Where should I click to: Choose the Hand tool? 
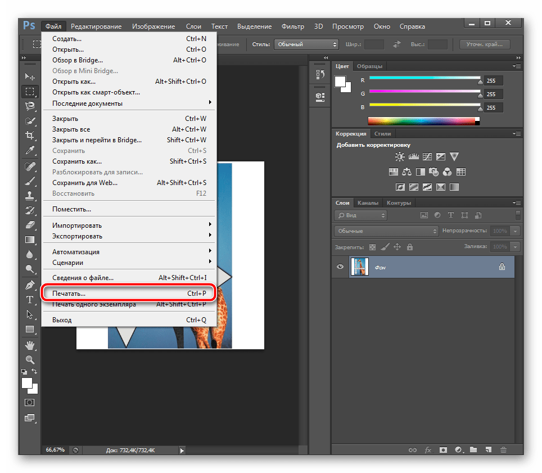pyautogui.click(x=30, y=344)
